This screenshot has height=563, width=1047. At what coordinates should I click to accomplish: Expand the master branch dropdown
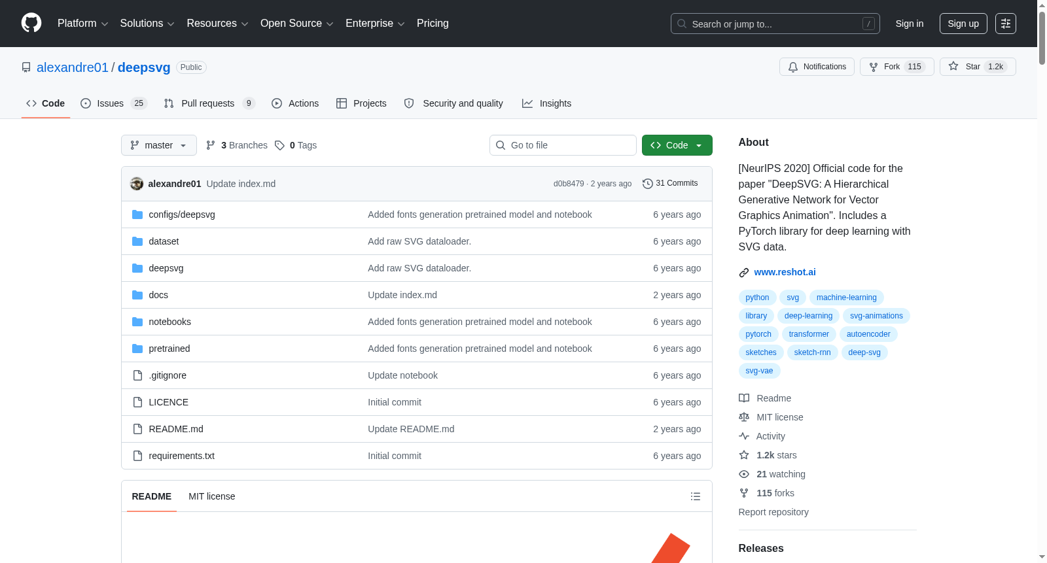[x=159, y=145]
